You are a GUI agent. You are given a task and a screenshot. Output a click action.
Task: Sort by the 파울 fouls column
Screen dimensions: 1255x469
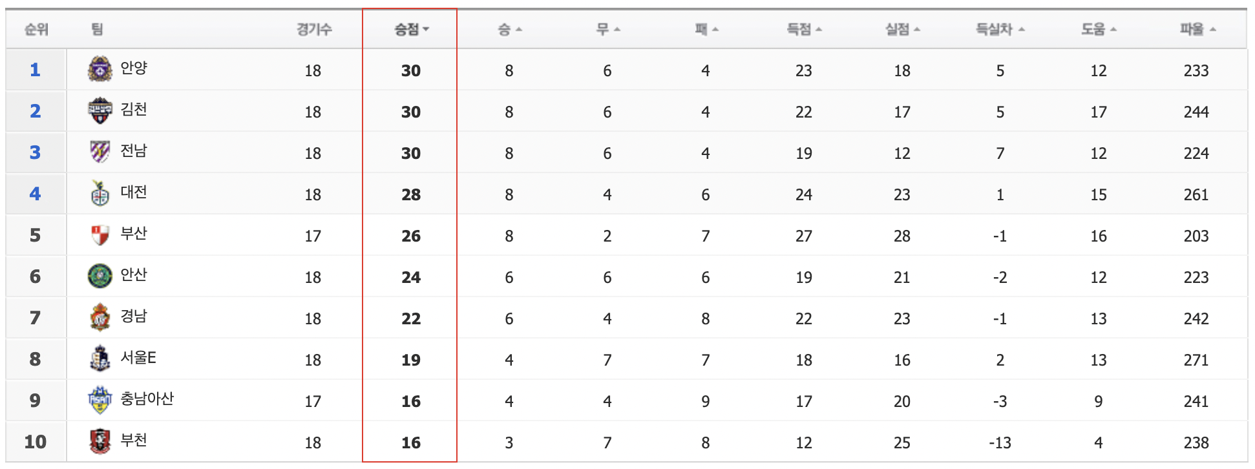tap(1197, 29)
